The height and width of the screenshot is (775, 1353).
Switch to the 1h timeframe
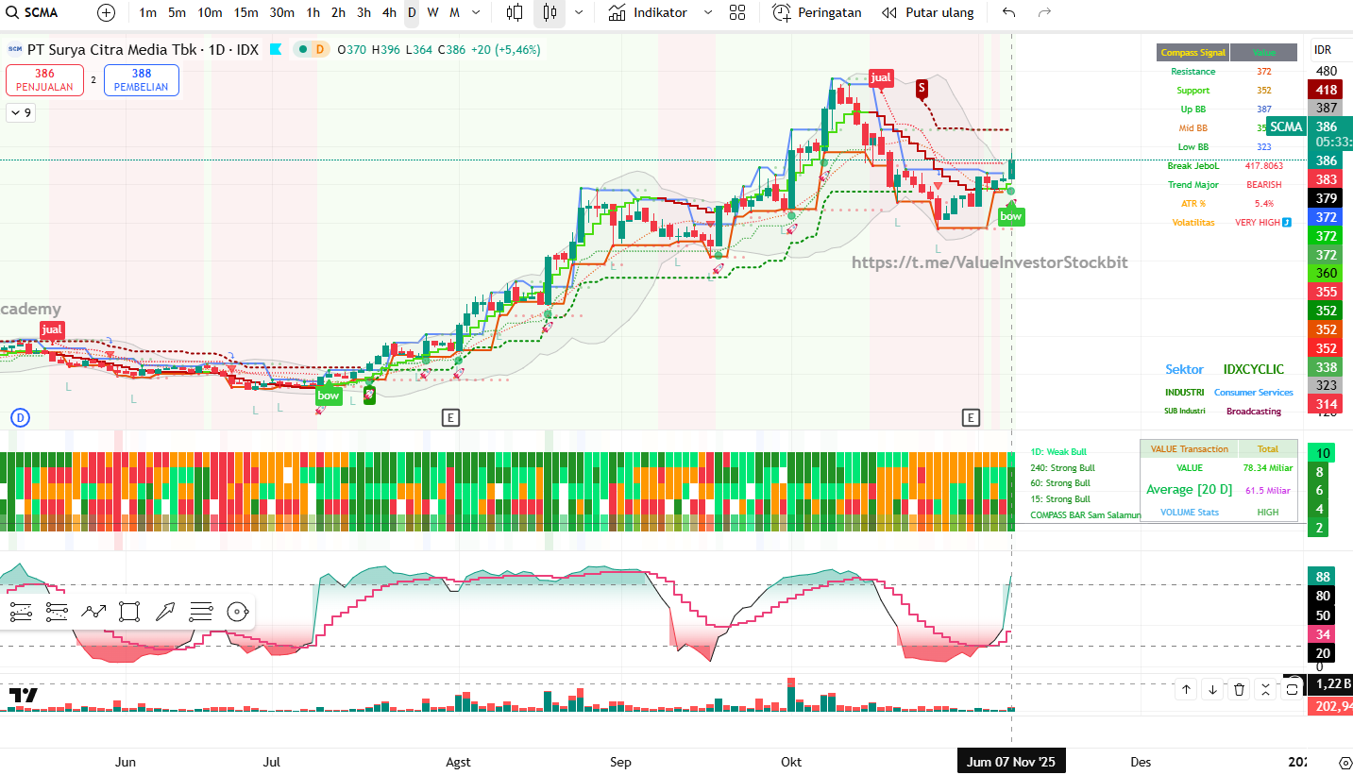pos(313,12)
